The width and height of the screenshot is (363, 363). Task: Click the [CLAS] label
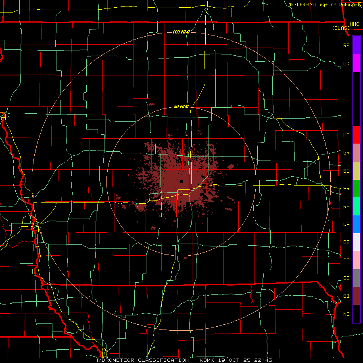coord(341,28)
